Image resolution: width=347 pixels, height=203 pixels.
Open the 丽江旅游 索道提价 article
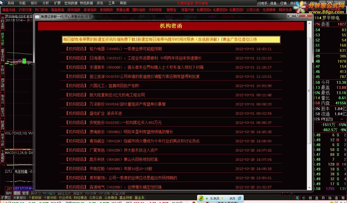(144, 77)
